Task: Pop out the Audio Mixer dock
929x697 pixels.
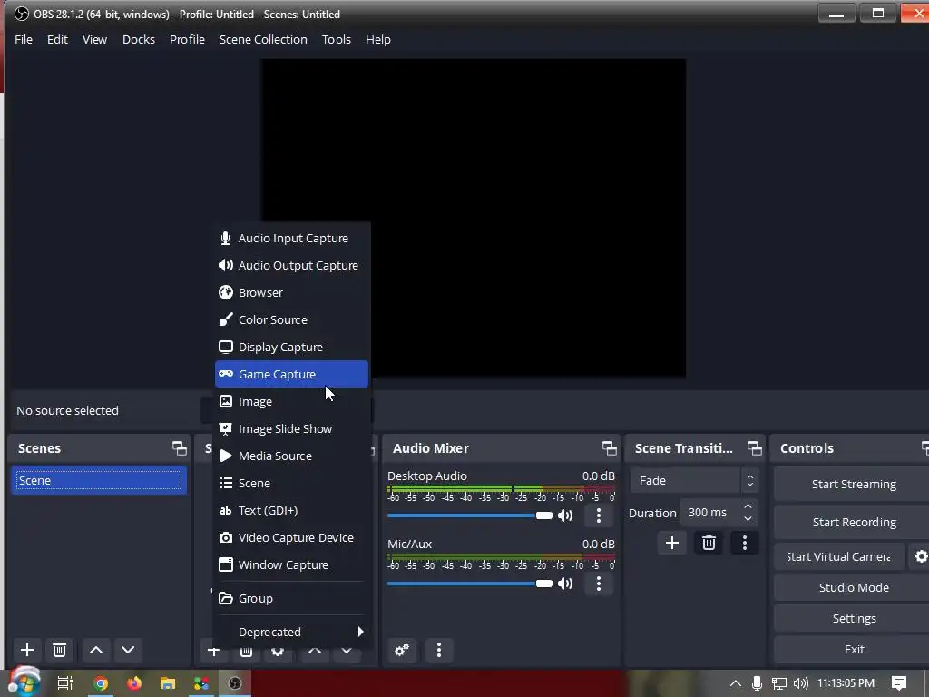Action: click(x=609, y=448)
